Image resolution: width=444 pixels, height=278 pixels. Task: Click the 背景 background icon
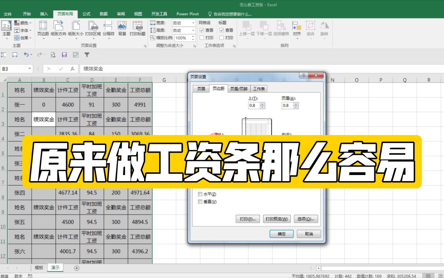pyautogui.click(x=122, y=28)
